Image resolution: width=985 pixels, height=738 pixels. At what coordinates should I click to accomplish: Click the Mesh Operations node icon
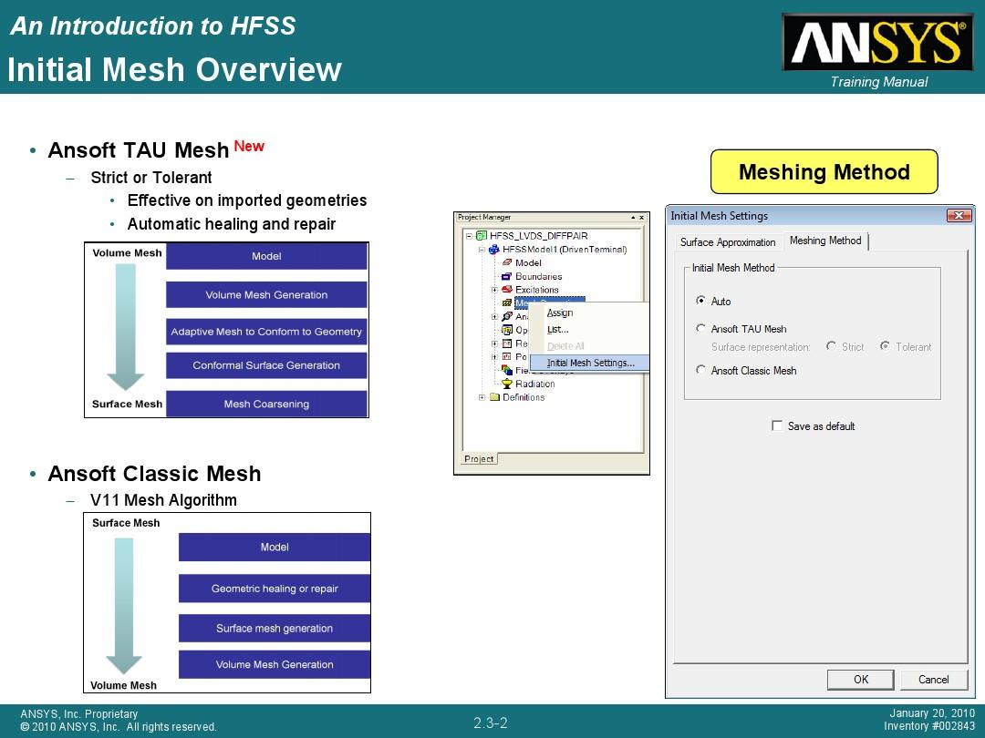(x=507, y=303)
